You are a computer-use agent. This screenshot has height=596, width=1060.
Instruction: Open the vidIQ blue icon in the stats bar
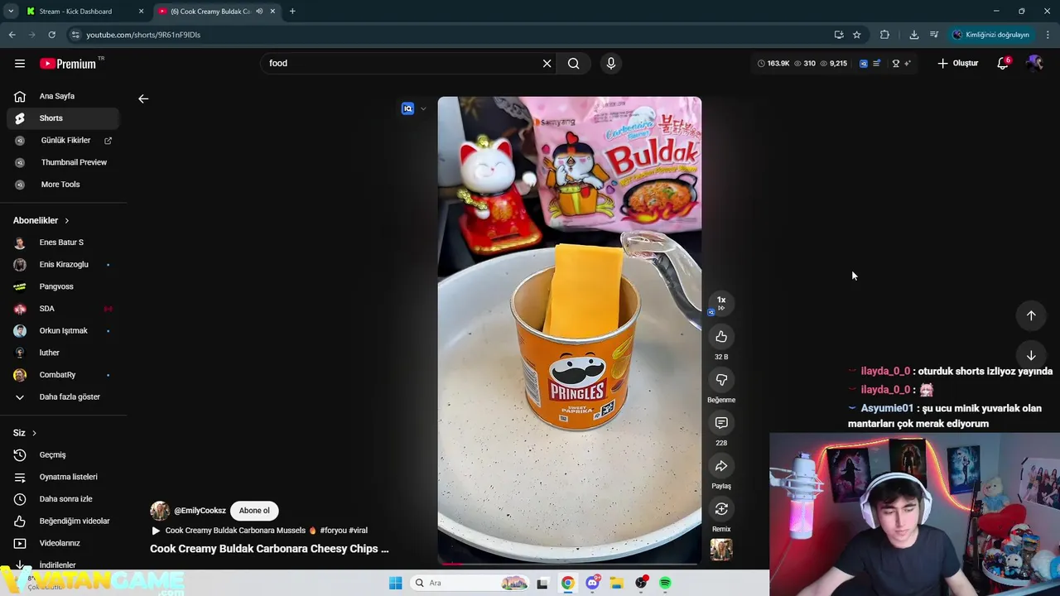[863, 64]
